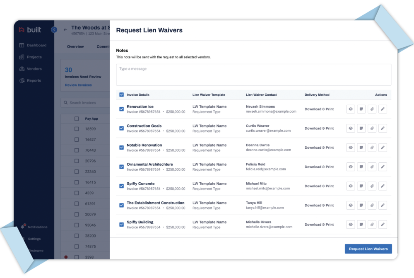Preview the Renovation Ice lien waiver (eye icon)
This screenshot has width=414, height=278.
coord(350,109)
